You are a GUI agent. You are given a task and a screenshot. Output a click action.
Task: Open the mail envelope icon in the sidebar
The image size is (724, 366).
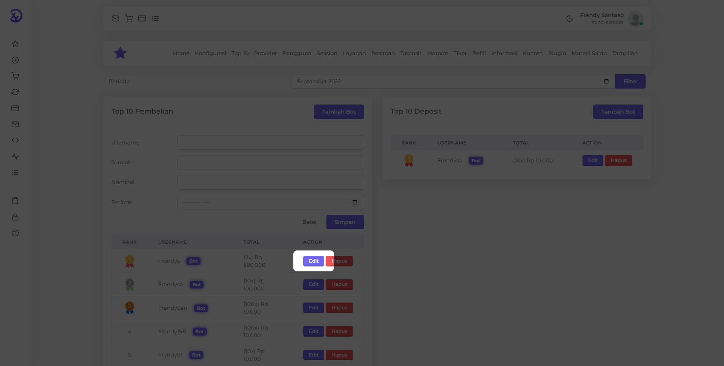[15, 124]
